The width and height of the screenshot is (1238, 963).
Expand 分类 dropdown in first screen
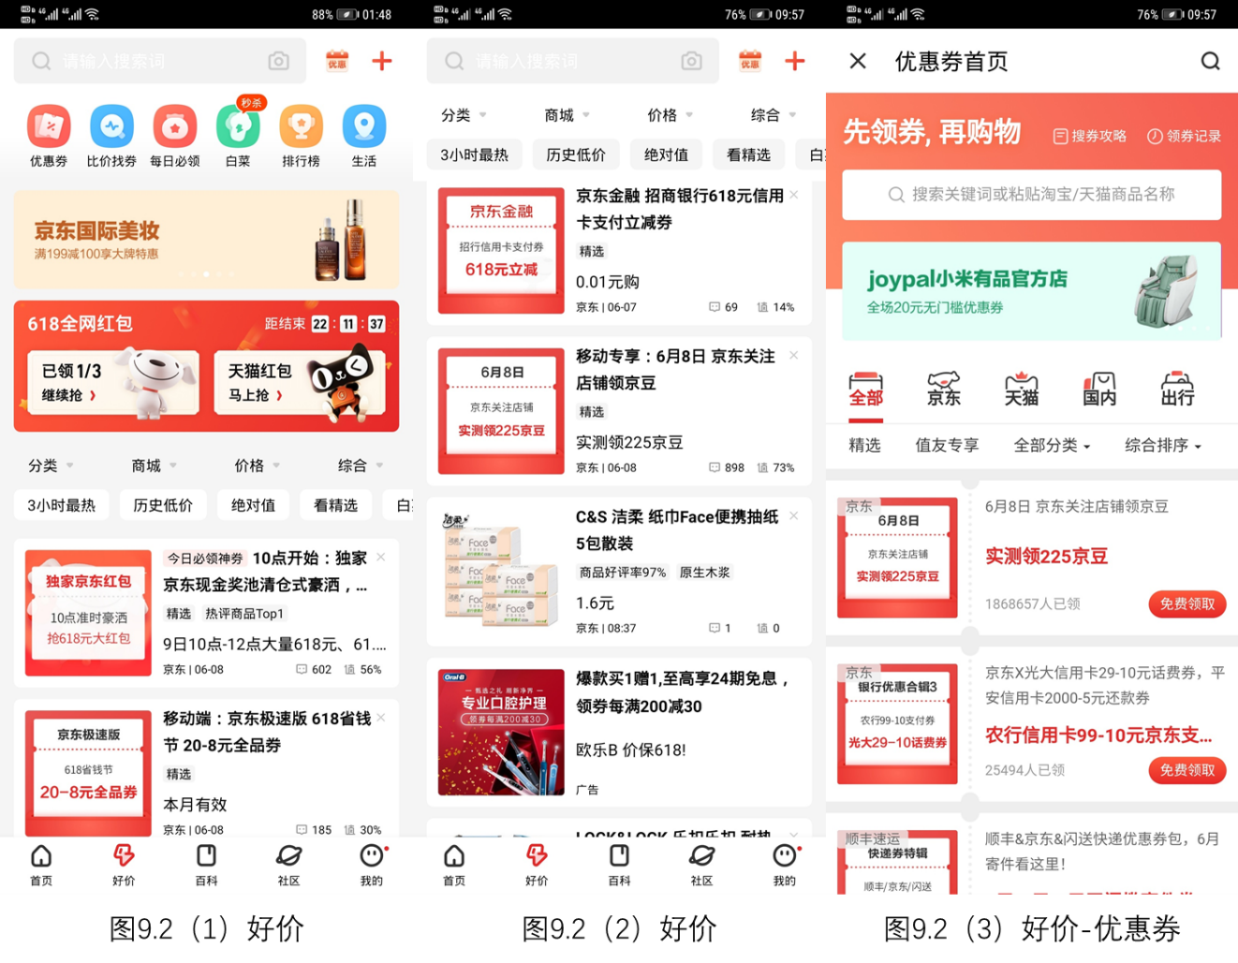pyautogui.click(x=51, y=465)
